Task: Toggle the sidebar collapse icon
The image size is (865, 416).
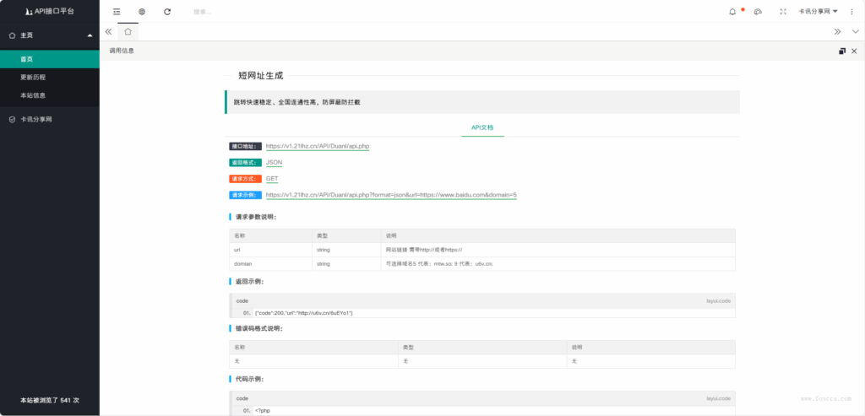Action: click(117, 12)
